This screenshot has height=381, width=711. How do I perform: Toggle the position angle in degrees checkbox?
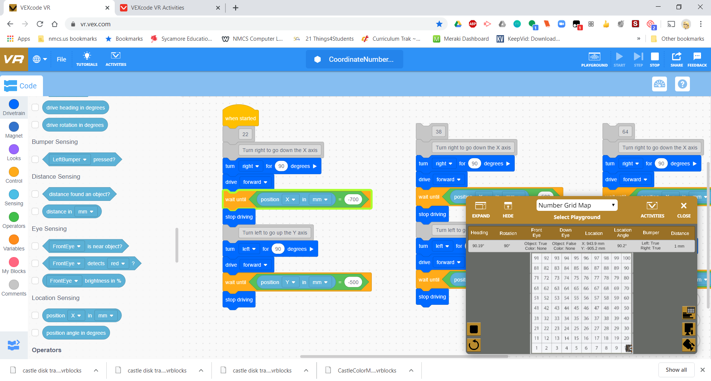35,333
